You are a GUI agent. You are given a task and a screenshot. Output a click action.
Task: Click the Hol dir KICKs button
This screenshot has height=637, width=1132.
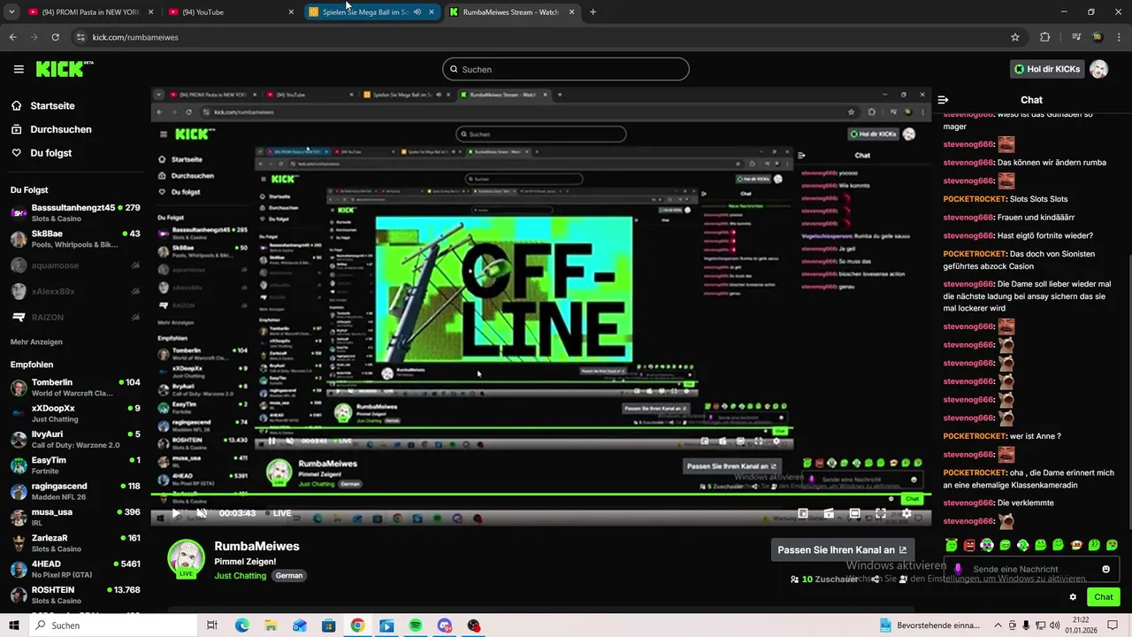pos(1047,69)
